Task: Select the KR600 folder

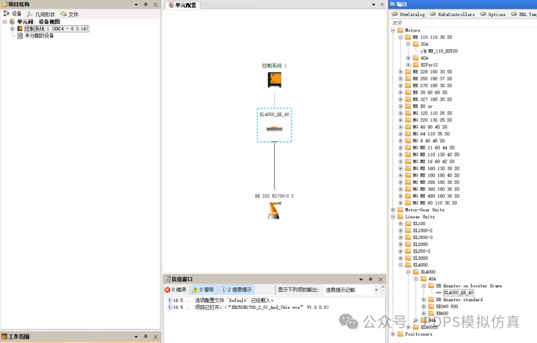Action: tap(442, 314)
